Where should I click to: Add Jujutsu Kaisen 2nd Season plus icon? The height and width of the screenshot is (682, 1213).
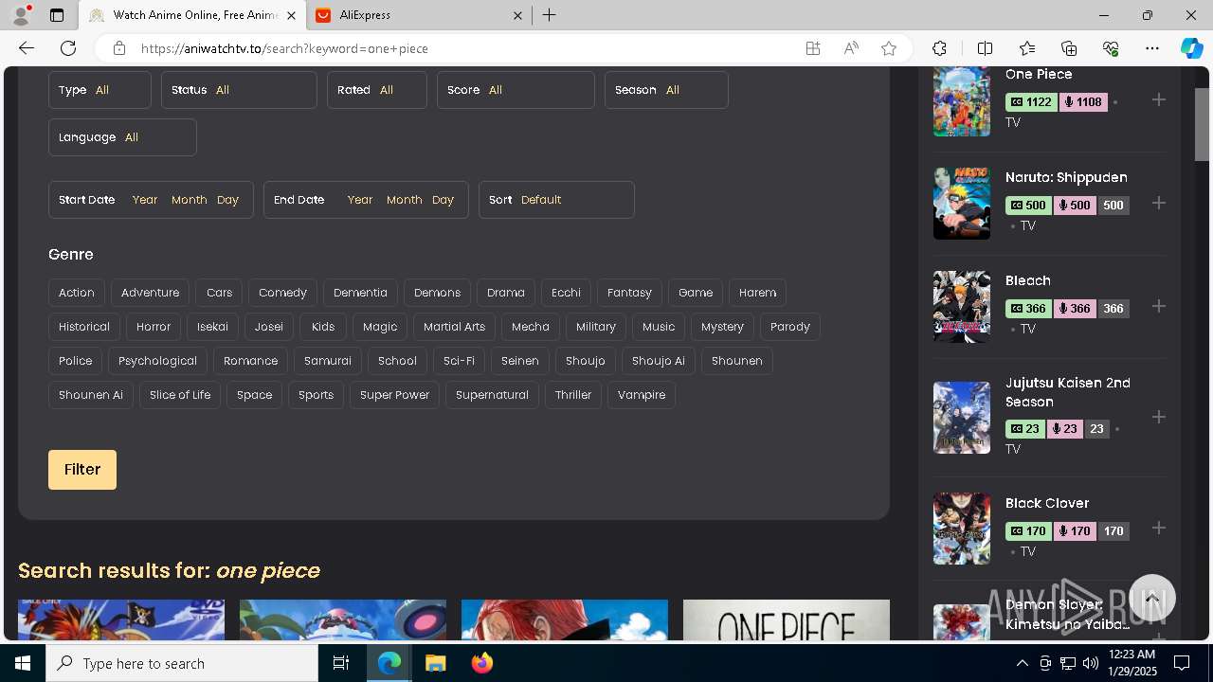click(x=1158, y=417)
